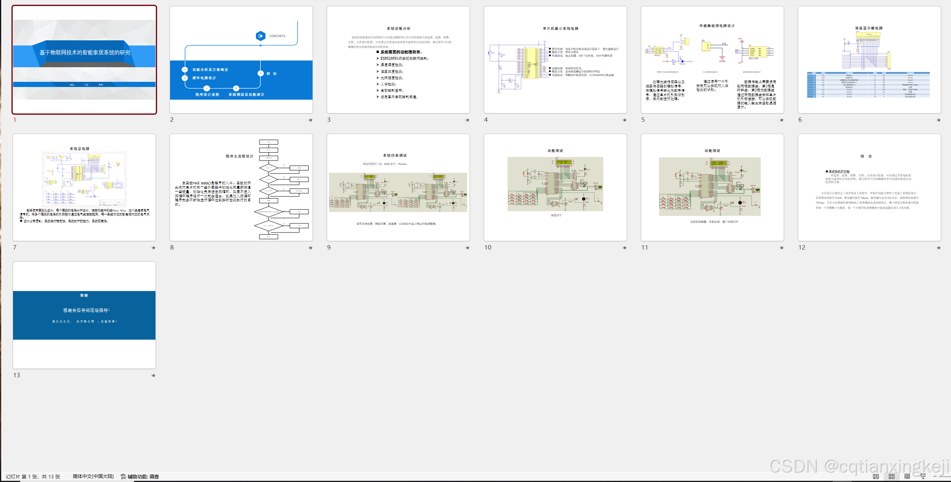Click zoom out minus button

[935, 476]
